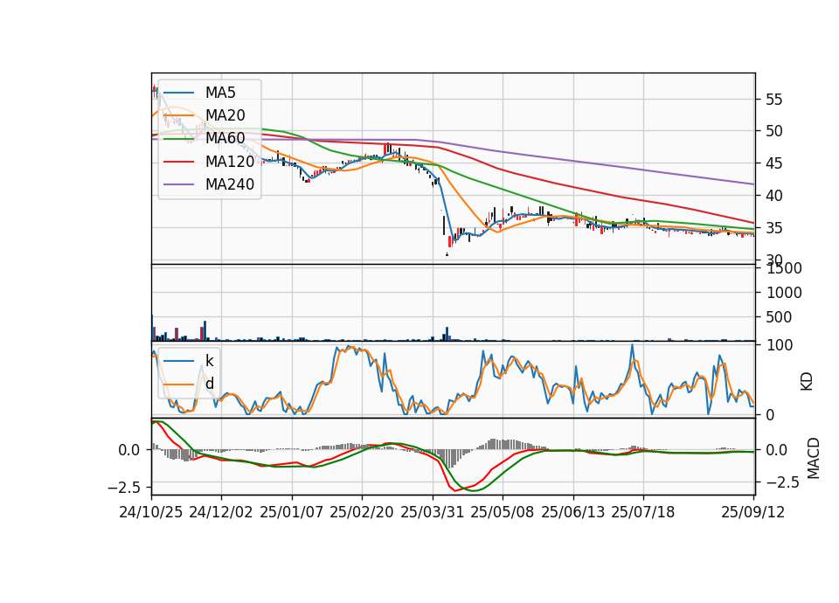The width and height of the screenshot is (839, 603).
Task: Click the k label in KD legend
Action: [x=209, y=361]
